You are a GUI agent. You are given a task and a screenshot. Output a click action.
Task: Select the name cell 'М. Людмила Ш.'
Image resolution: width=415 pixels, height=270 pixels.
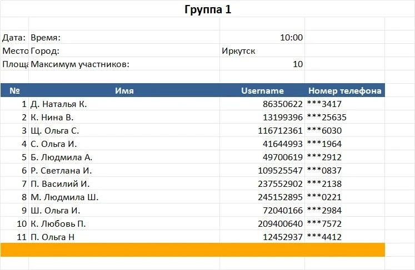[124, 197]
